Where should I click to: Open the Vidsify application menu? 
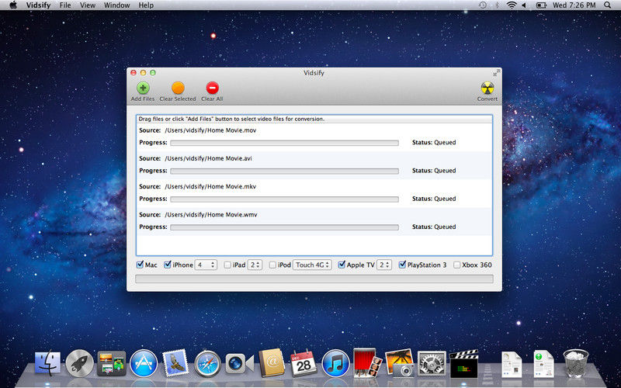[38, 5]
